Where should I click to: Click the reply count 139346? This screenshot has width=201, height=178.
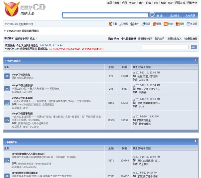[125, 161]
